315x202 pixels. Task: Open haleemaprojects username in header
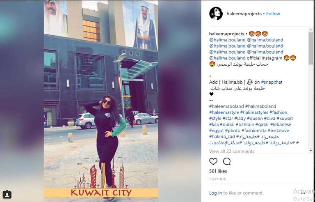click(244, 14)
